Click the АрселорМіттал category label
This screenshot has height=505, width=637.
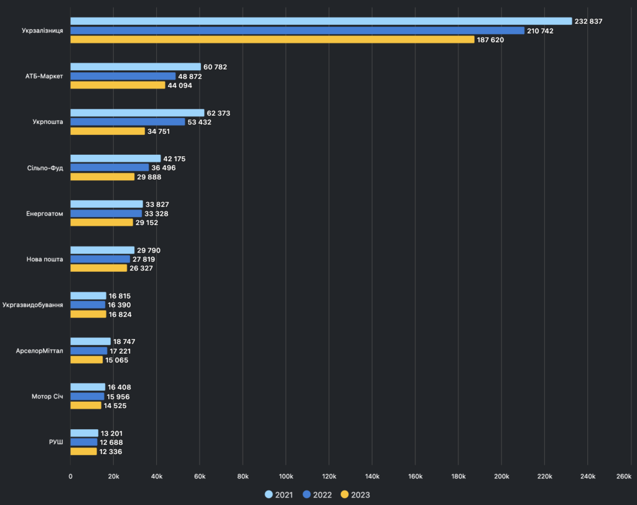click(x=39, y=351)
